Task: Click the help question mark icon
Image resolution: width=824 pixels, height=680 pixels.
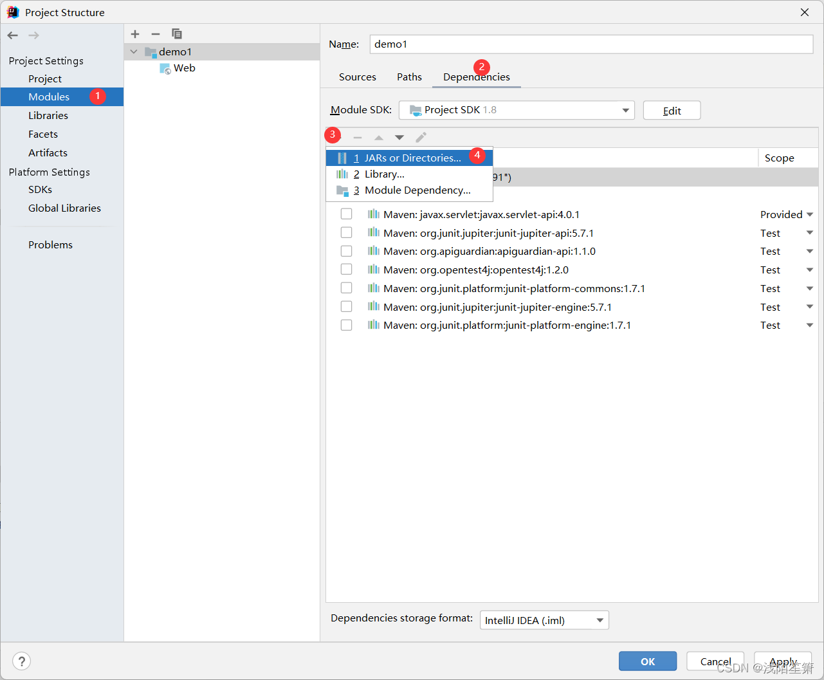Action: pos(21,661)
